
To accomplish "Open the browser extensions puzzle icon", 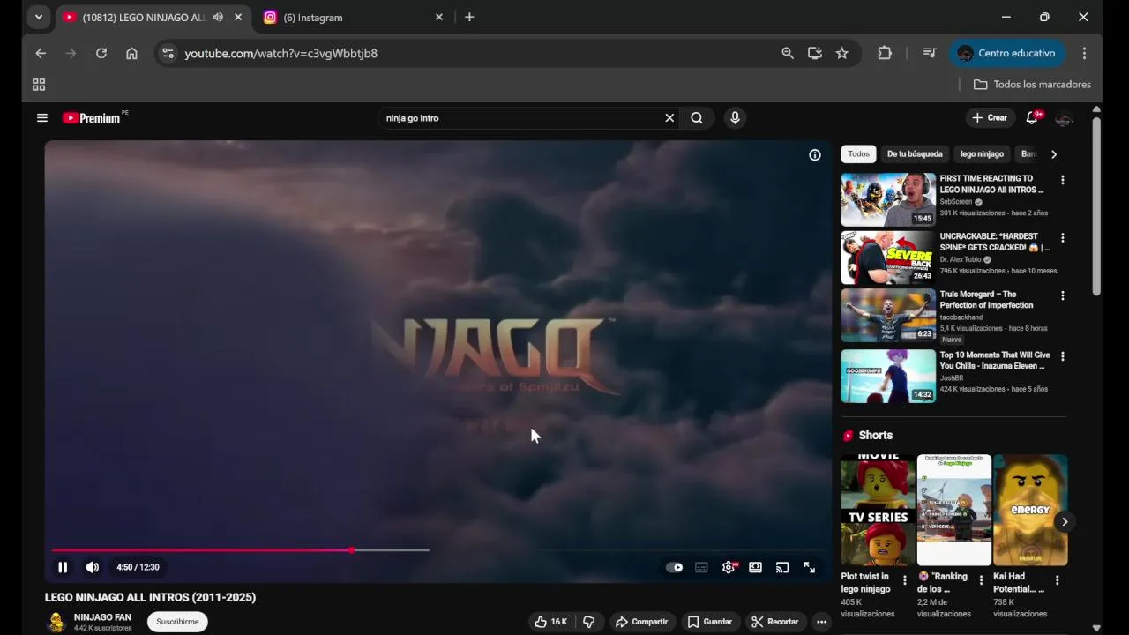I will pyautogui.click(x=885, y=53).
